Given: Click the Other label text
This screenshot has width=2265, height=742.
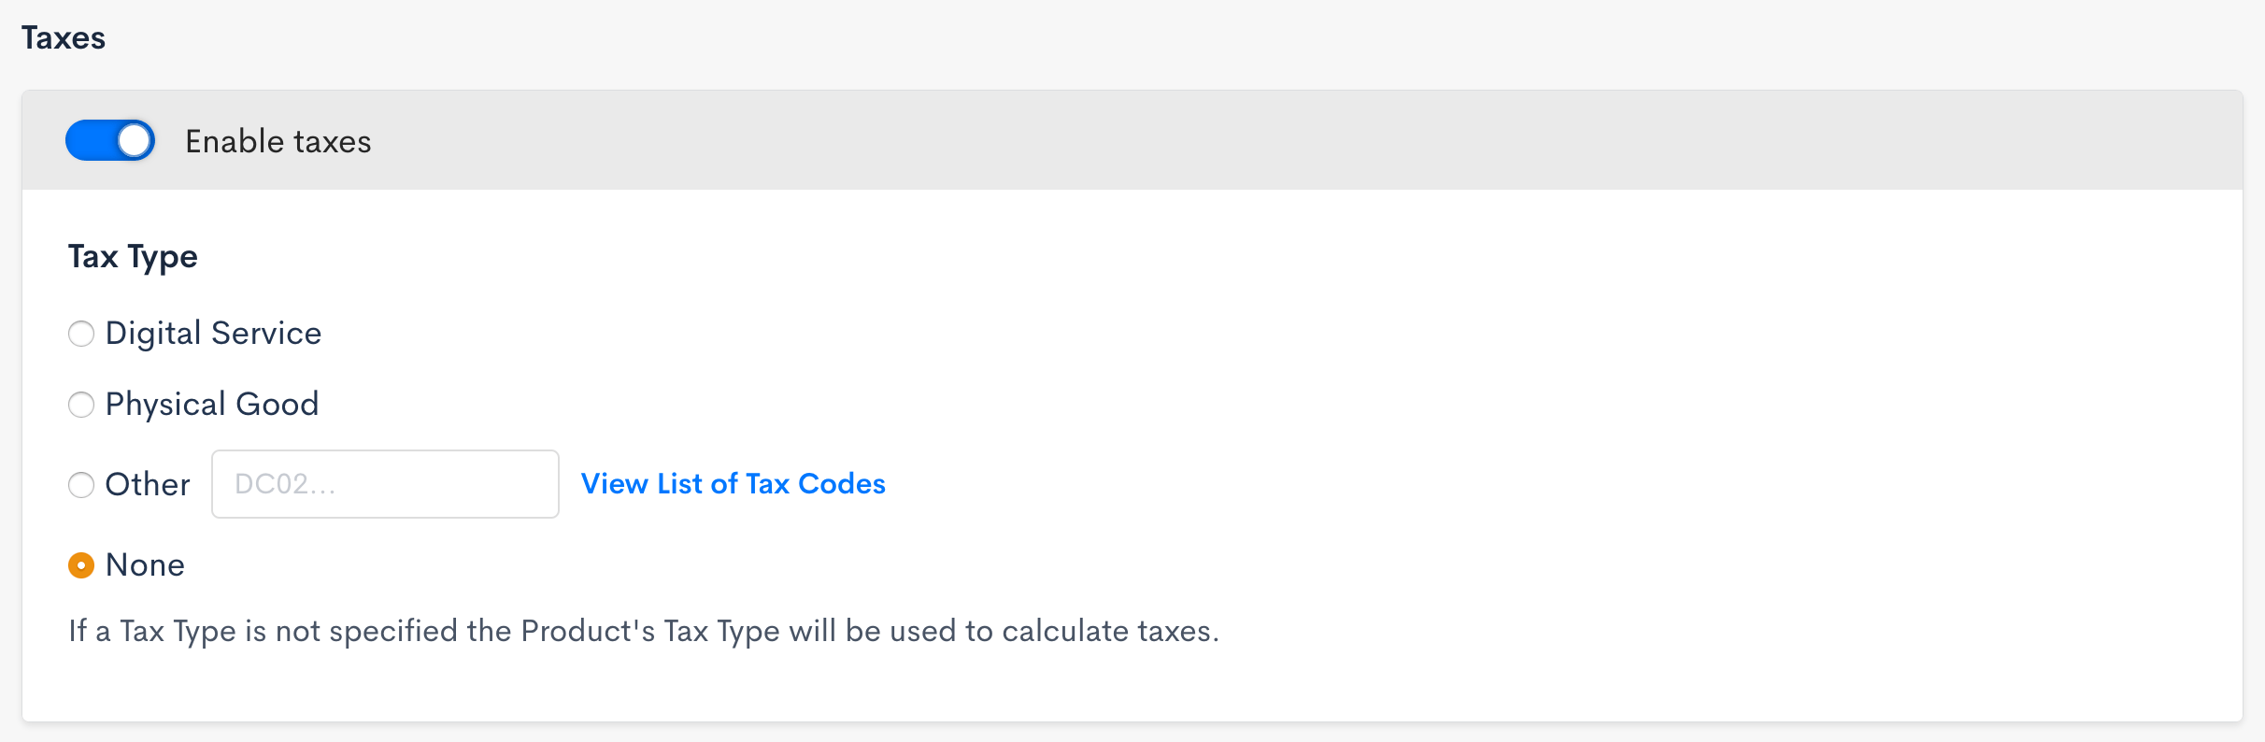Looking at the screenshot, I should [148, 485].
